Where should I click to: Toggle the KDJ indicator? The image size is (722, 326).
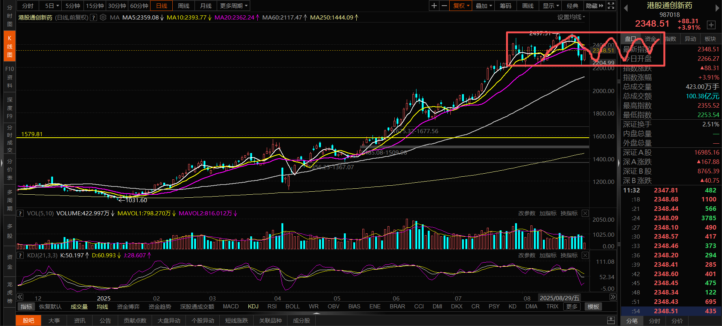(x=253, y=306)
